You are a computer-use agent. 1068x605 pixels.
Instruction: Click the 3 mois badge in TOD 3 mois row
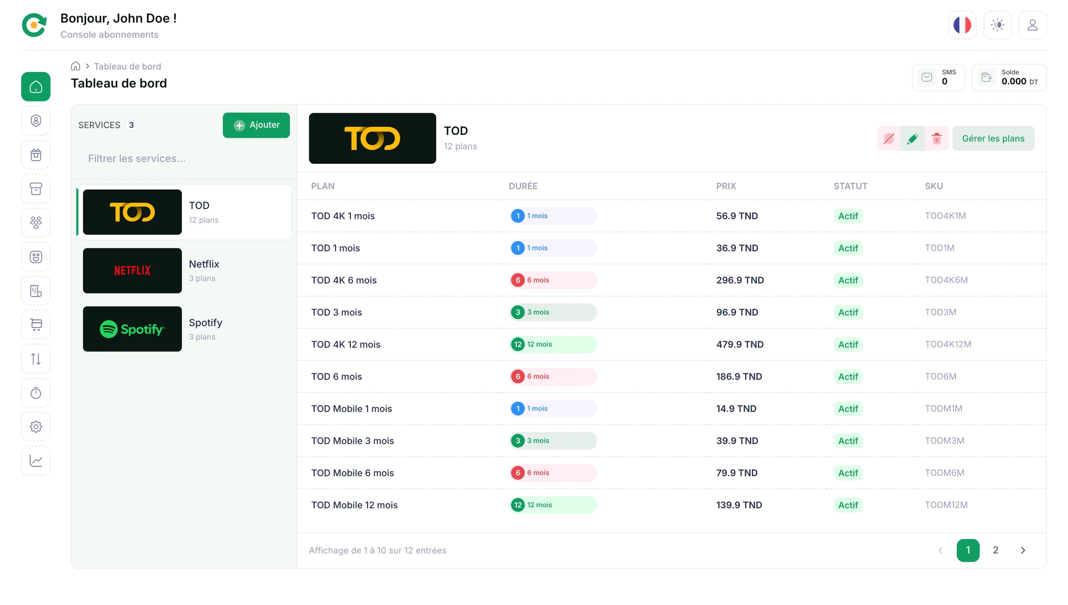pyautogui.click(x=553, y=313)
